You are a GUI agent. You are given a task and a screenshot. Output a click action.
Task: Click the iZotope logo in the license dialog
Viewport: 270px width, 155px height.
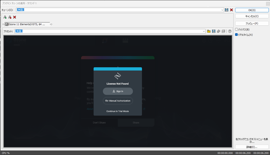(117, 76)
